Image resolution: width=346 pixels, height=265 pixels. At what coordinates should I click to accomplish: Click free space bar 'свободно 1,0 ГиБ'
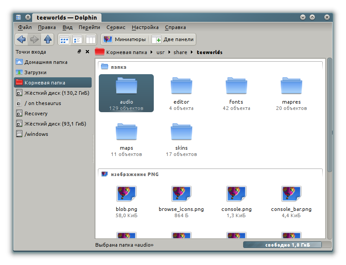[x=287, y=245]
